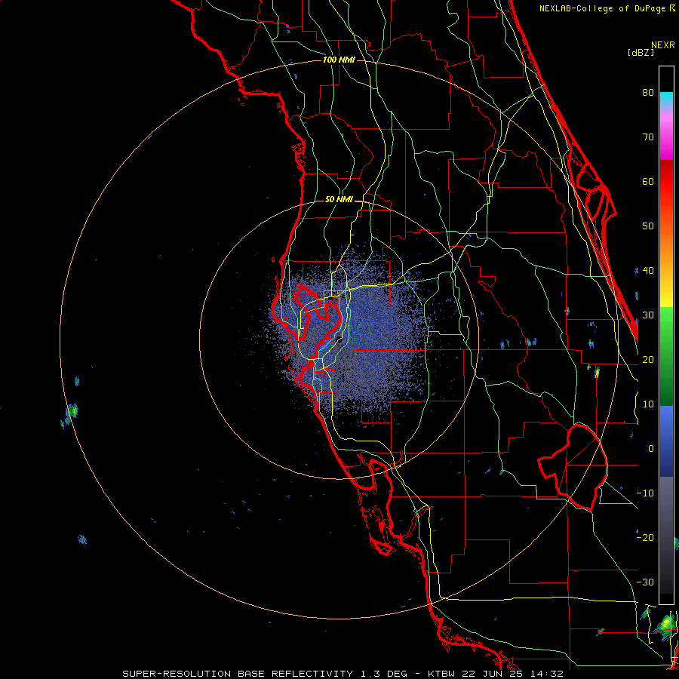Click the 50 NMI range ring label

coord(339,200)
